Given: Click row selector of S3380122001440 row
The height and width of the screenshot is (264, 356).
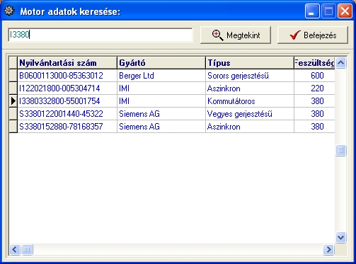Looking at the screenshot, I should (13, 114).
